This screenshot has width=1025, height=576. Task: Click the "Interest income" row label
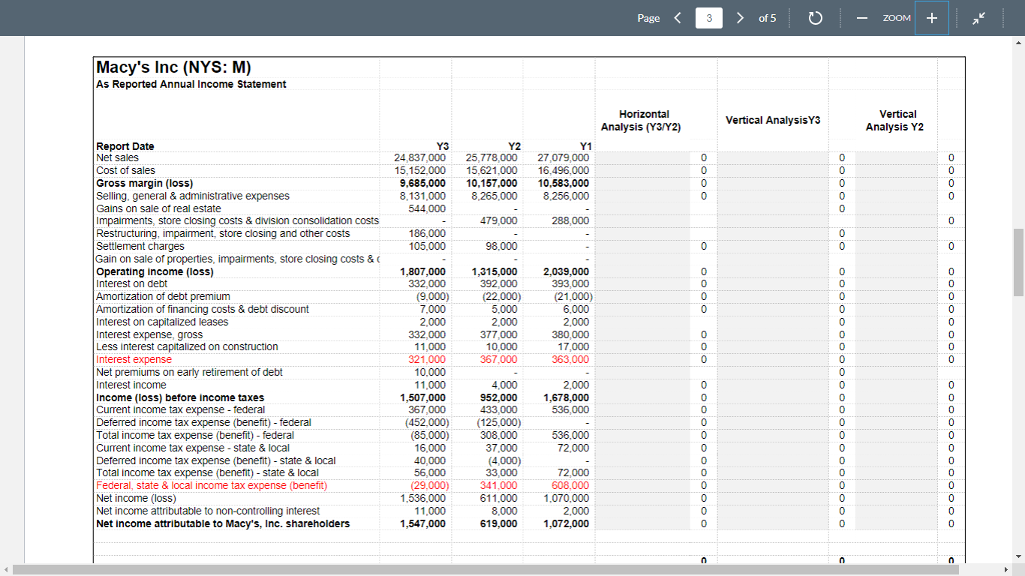click(x=131, y=385)
